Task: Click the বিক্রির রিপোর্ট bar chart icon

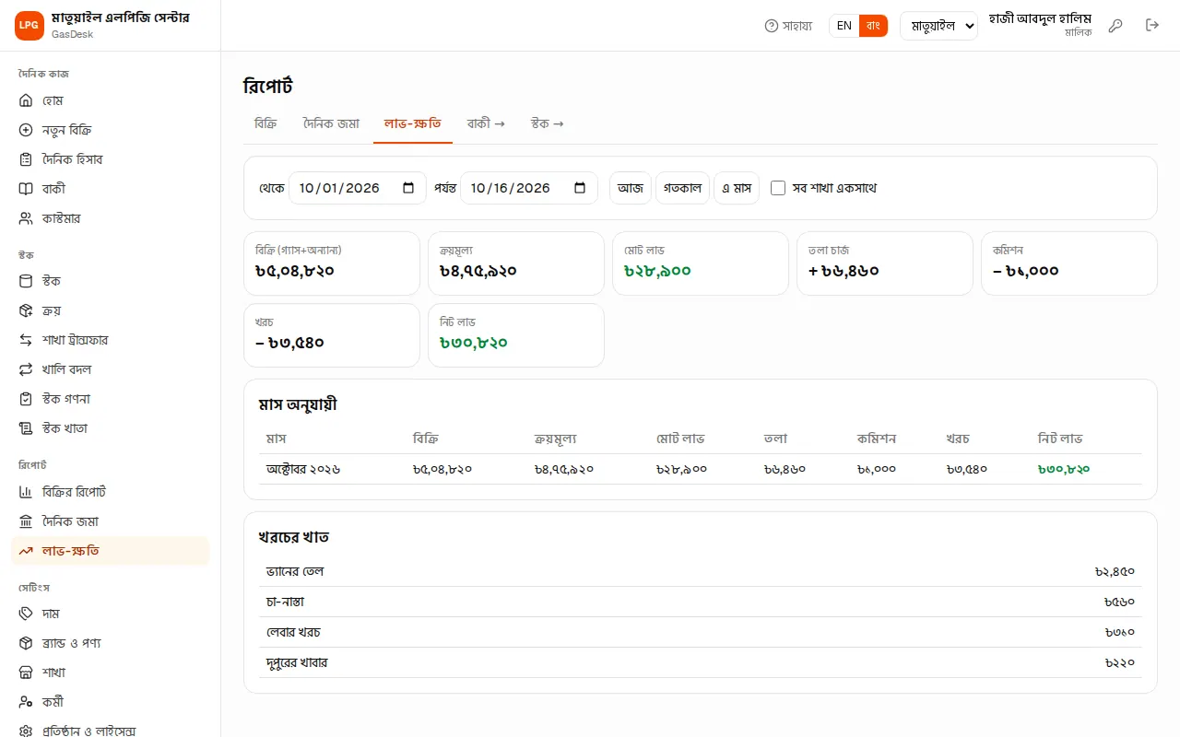Action: (26, 492)
